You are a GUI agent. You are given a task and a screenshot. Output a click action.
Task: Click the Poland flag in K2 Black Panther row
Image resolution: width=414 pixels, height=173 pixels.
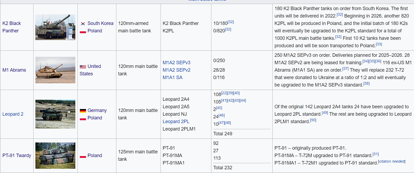83,31
